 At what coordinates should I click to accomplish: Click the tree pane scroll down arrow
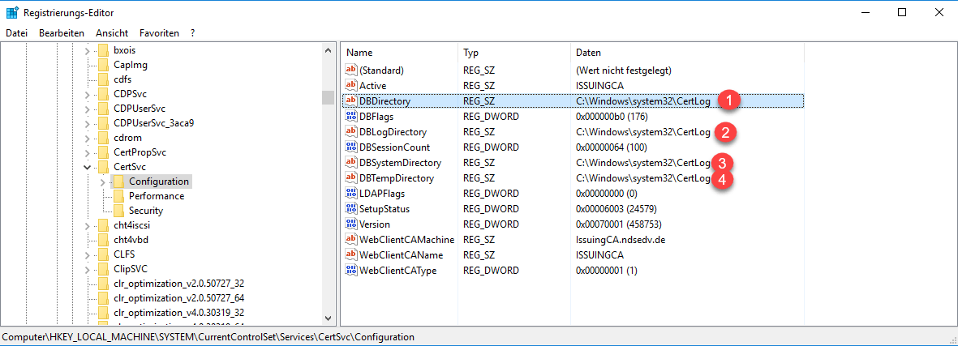pyautogui.click(x=328, y=318)
